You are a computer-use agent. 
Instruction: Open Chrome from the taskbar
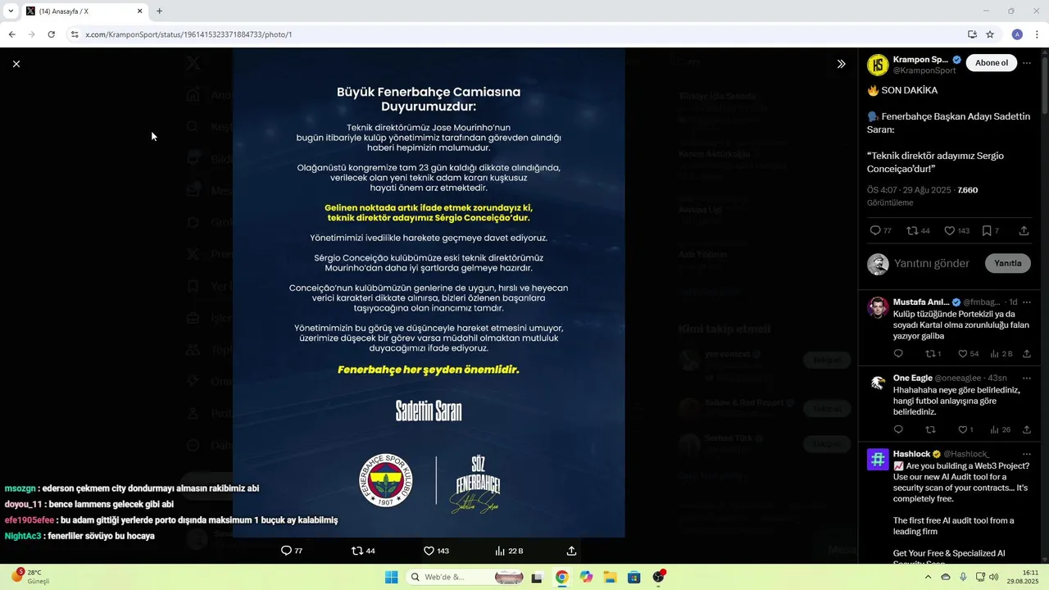(x=561, y=577)
